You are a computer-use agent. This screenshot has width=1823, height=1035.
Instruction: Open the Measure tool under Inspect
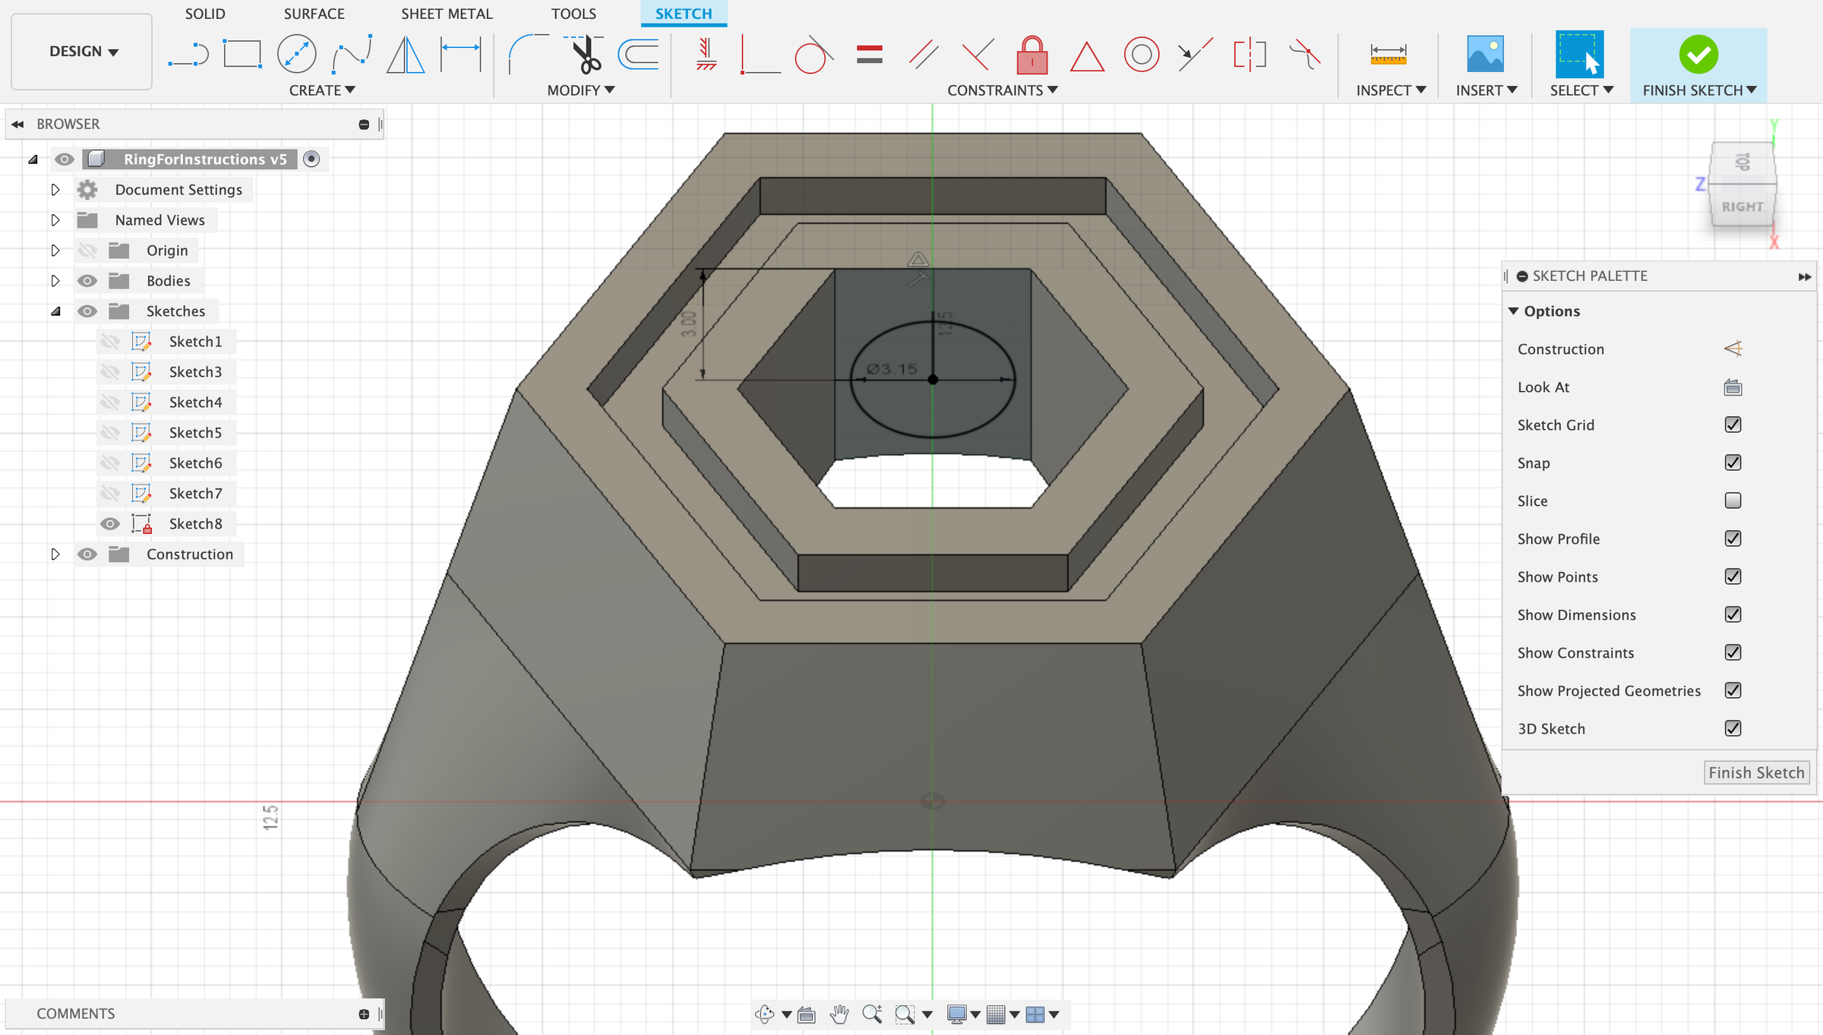(x=1388, y=53)
